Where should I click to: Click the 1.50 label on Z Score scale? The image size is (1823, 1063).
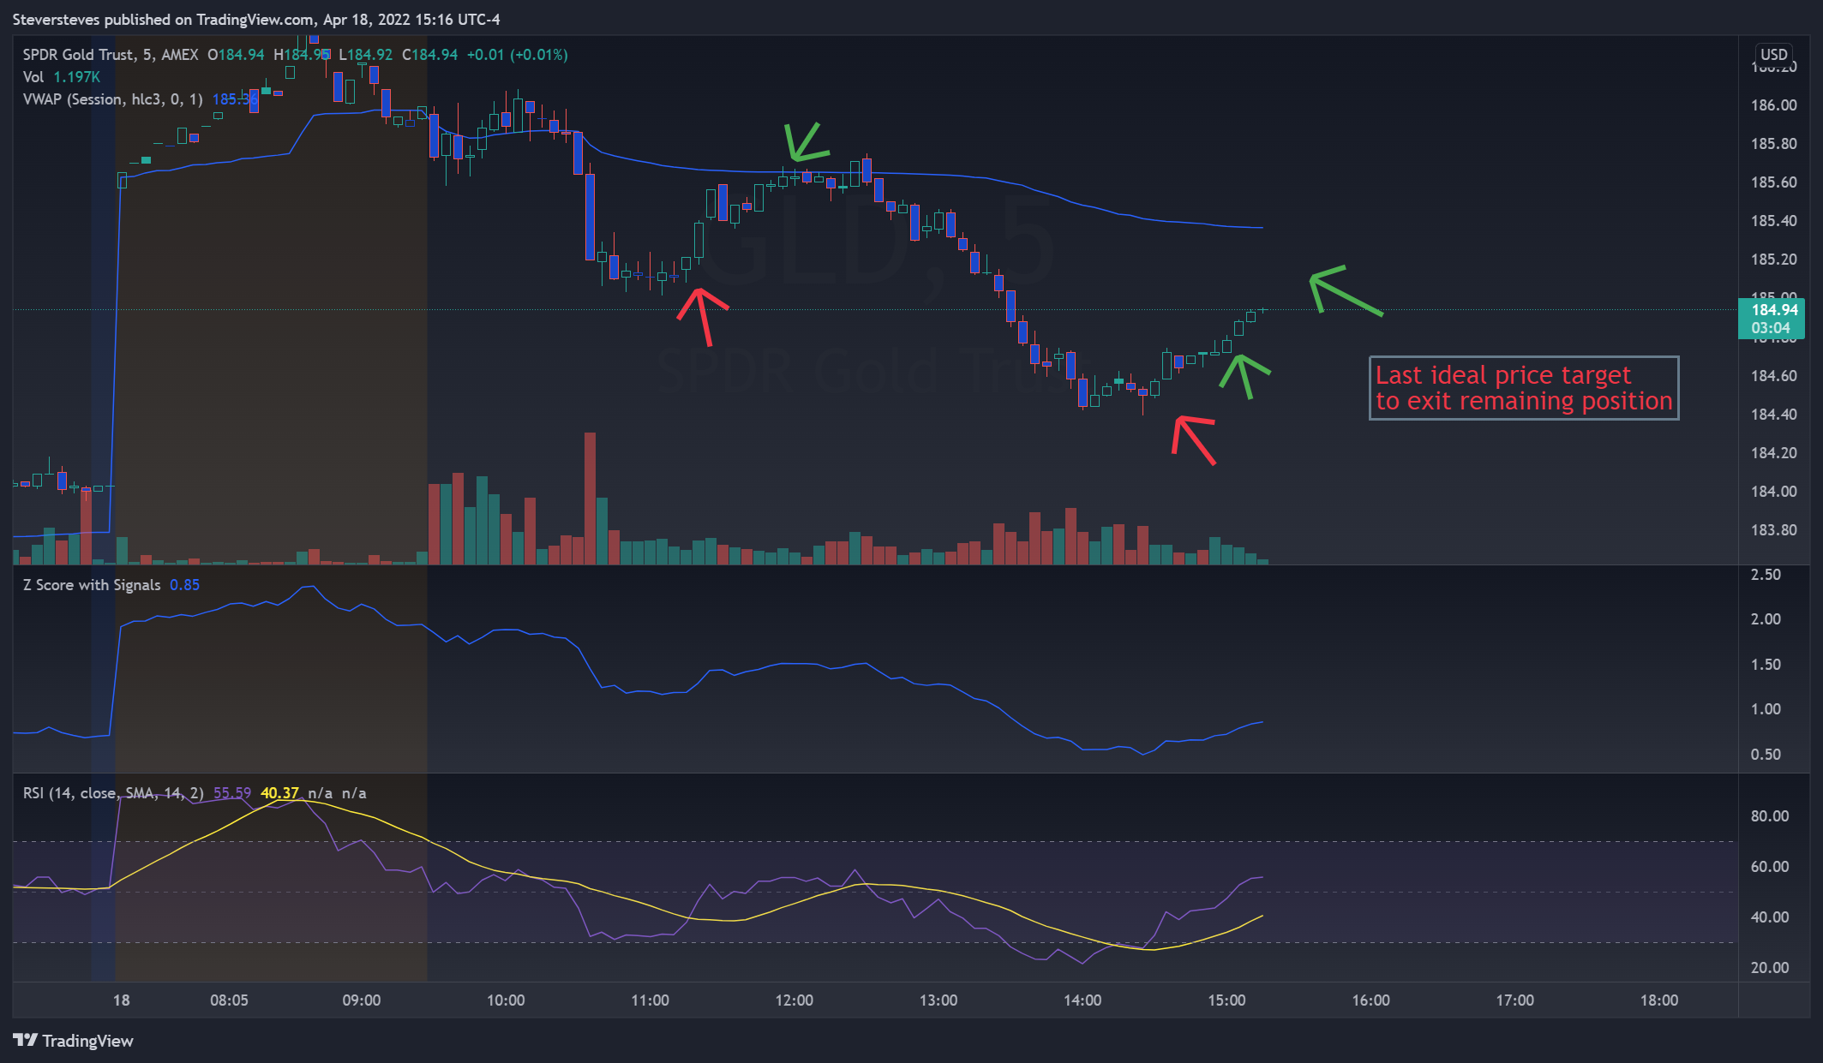coord(1766,665)
